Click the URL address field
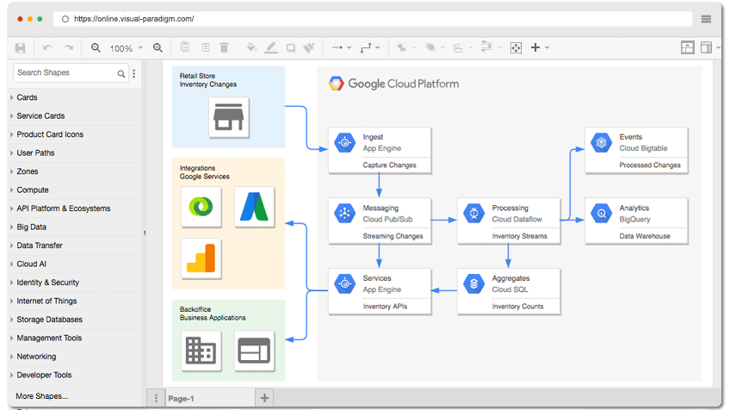The image size is (730, 410). 373,19
